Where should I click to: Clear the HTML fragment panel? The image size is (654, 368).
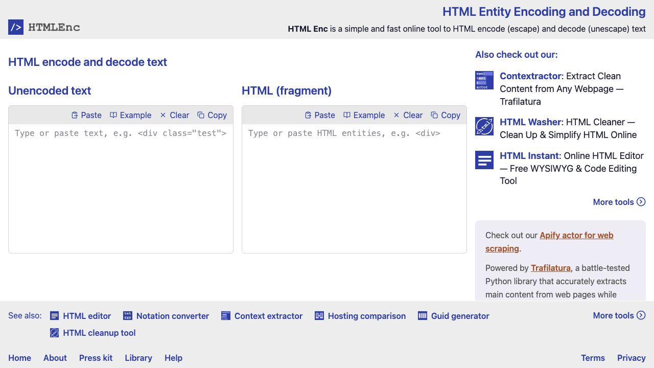click(x=408, y=115)
